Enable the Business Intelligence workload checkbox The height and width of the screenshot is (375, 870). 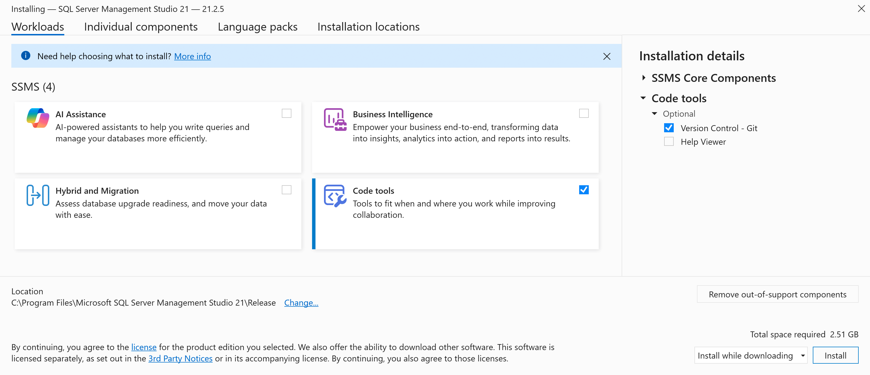584,113
